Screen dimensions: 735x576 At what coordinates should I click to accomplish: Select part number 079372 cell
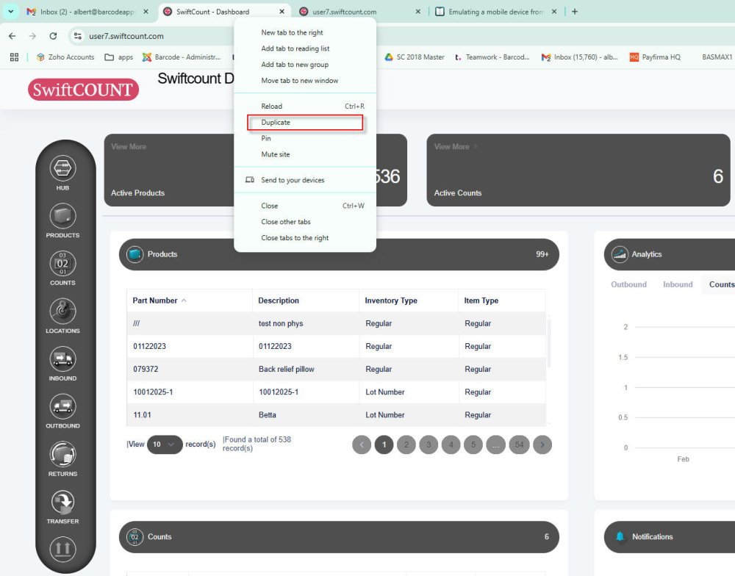(190, 369)
